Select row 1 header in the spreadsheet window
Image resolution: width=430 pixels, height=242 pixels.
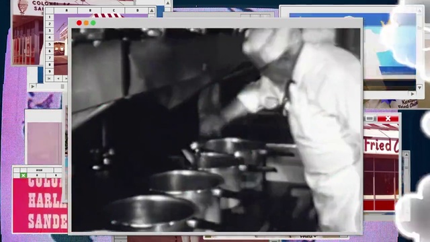[50, 17]
